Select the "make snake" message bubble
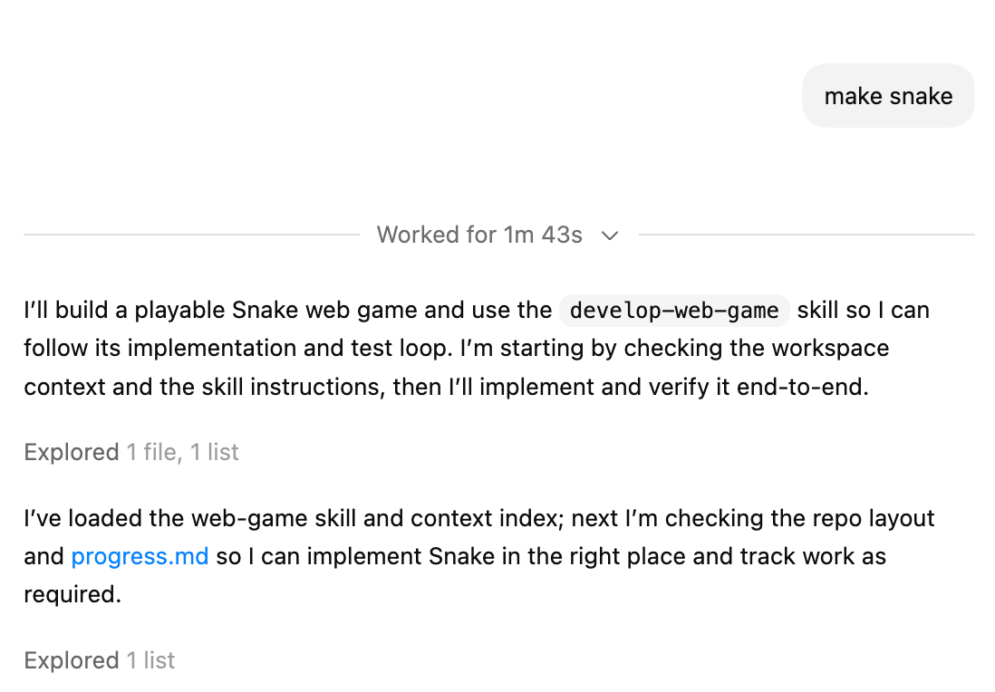The height and width of the screenshot is (692, 995). tap(887, 96)
